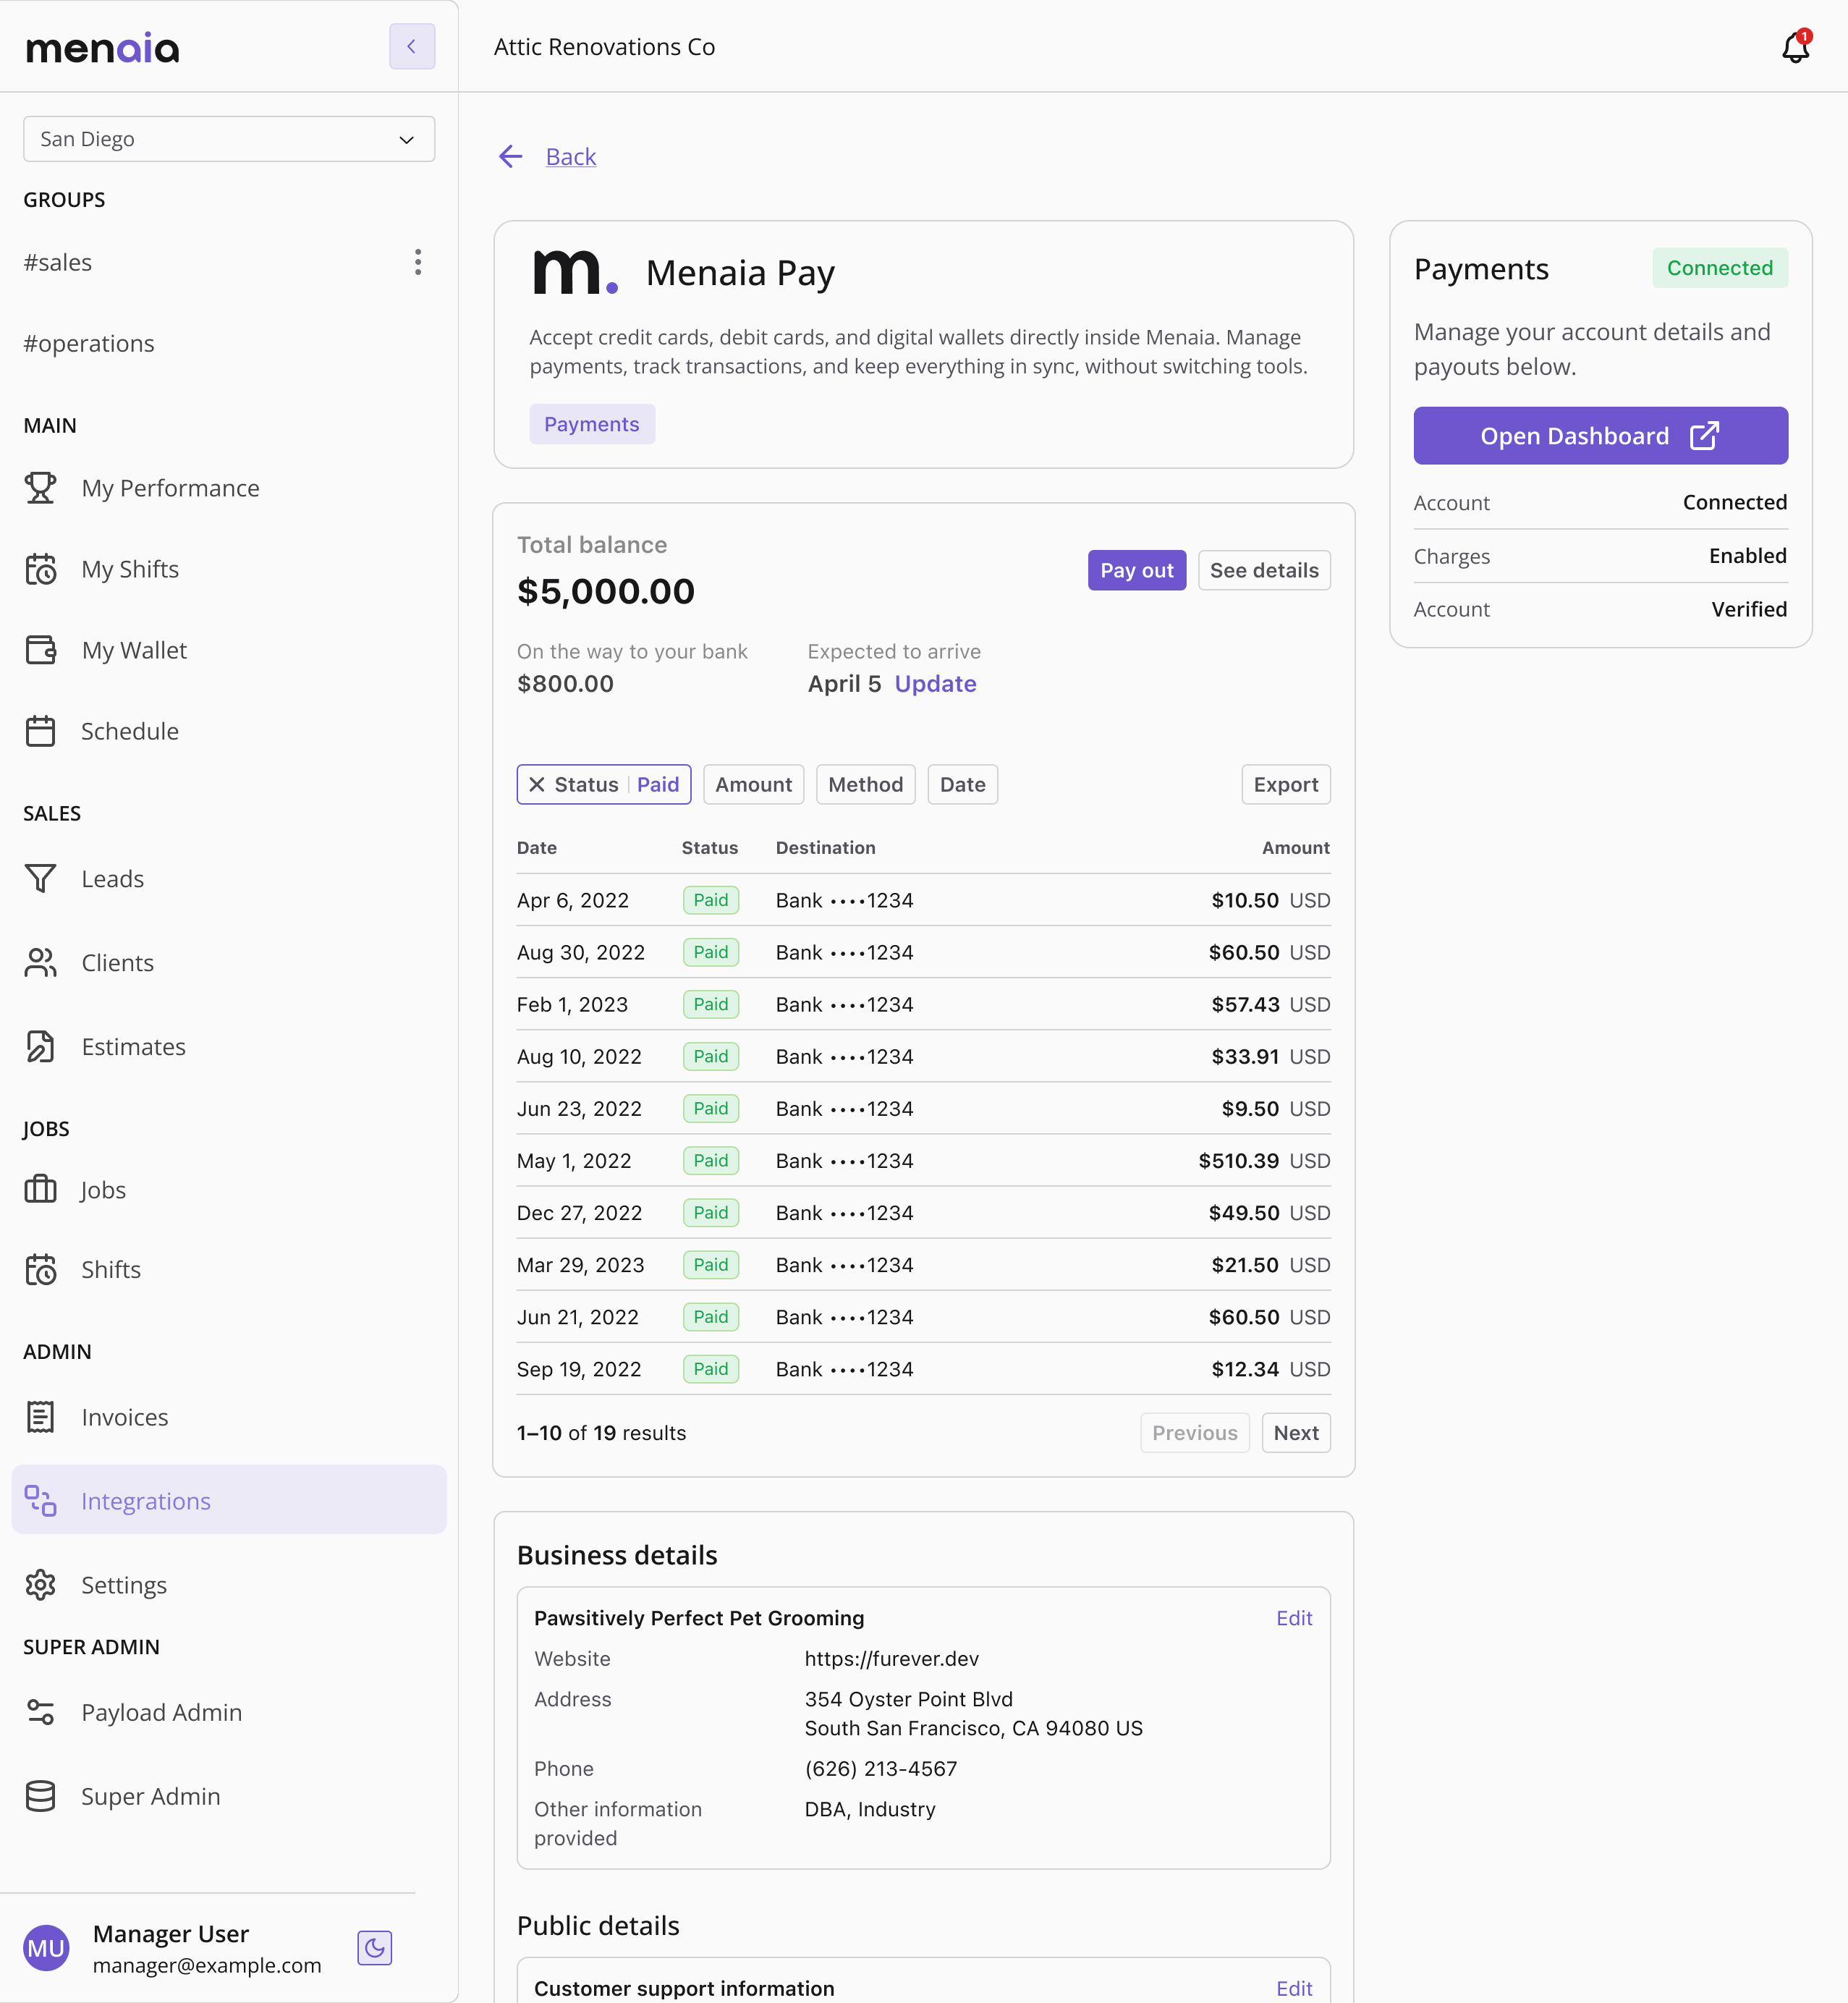
Task: Remove the Status Paid filter with the X
Action: tap(537, 784)
